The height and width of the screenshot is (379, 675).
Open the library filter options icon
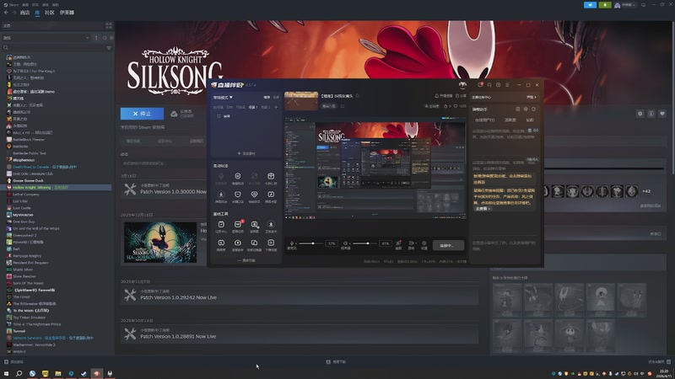[x=109, y=48]
